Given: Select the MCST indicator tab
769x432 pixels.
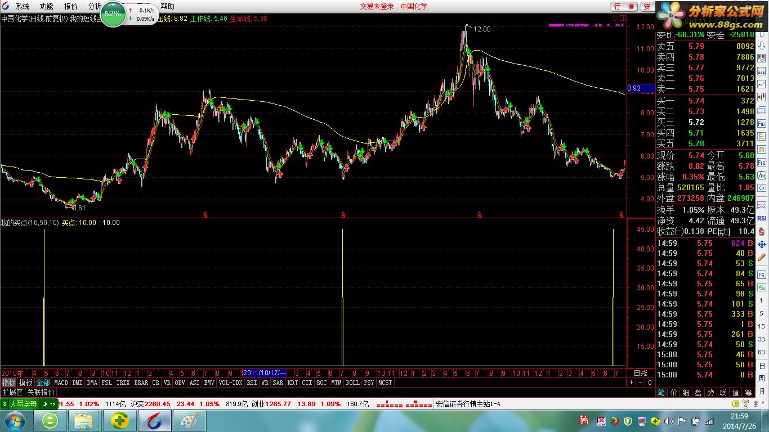Looking at the screenshot, I should point(385,382).
